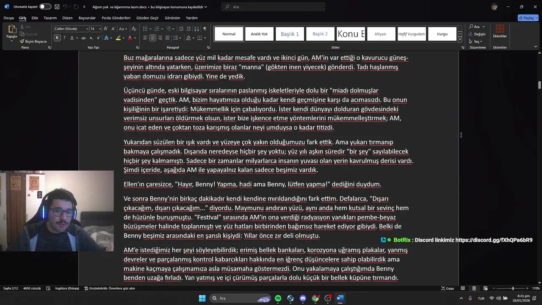Click the Değiştir replace icon
The image size is (542, 305).
pos(477,34)
